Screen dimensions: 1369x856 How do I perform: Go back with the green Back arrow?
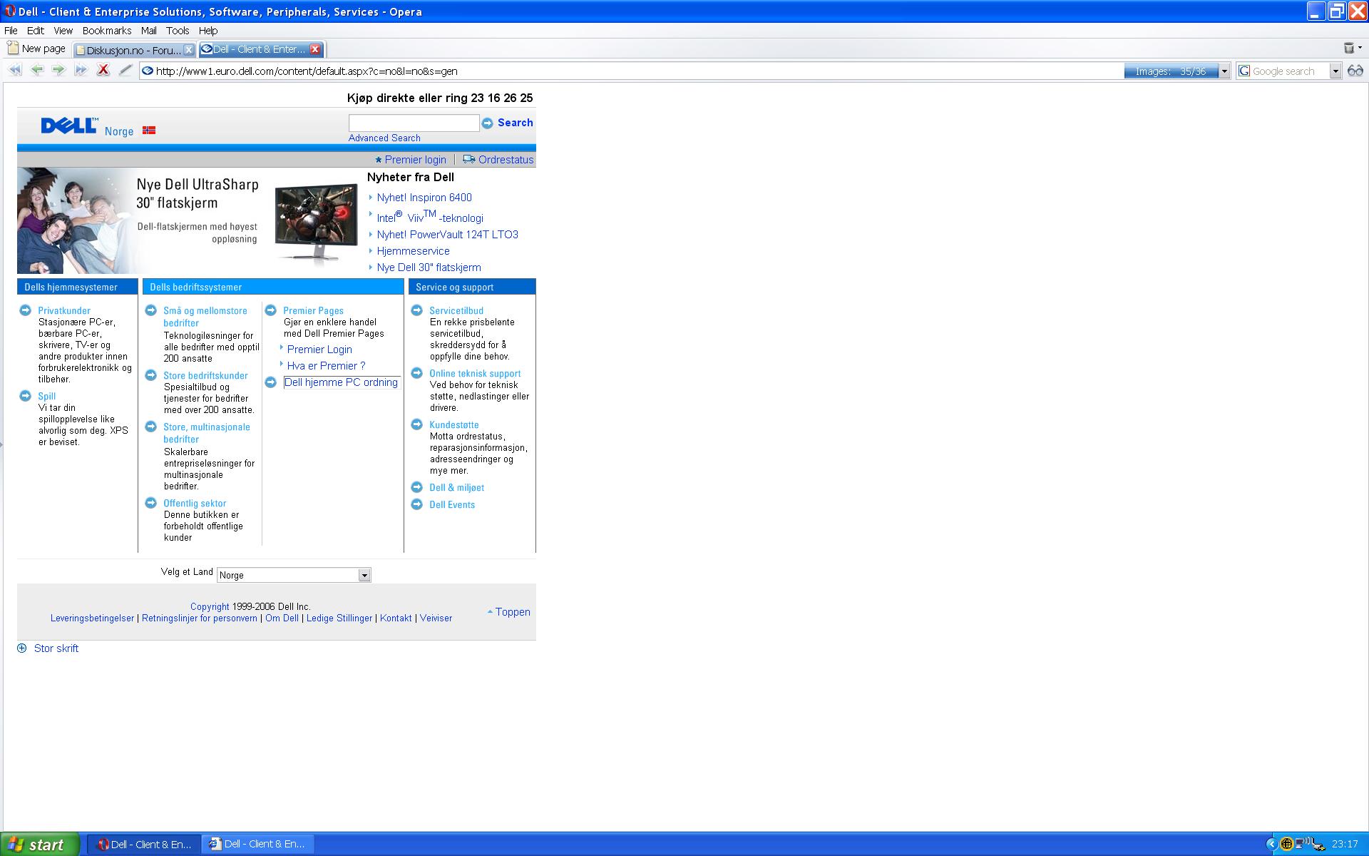37,70
